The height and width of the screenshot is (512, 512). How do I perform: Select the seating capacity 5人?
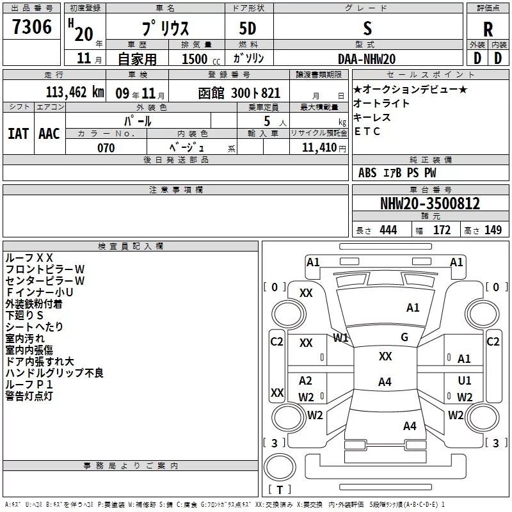pos(275,122)
